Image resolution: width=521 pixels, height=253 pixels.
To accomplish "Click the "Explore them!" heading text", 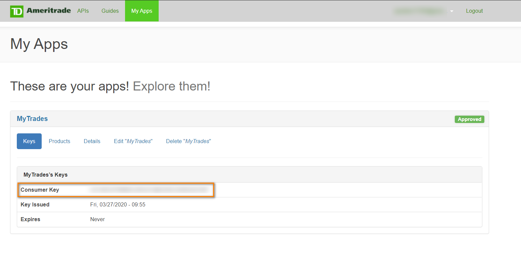I will [172, 86].
